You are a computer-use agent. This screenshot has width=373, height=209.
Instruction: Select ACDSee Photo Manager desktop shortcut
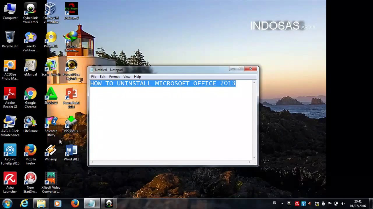[10, 70]
